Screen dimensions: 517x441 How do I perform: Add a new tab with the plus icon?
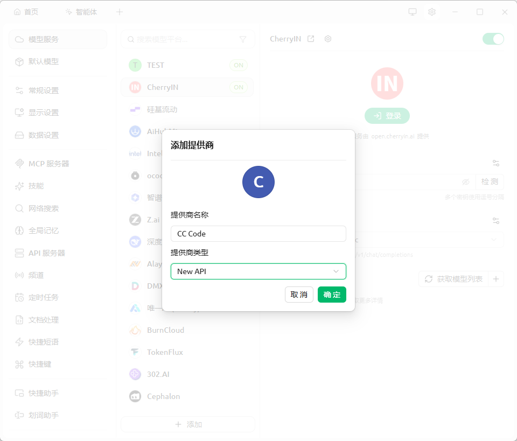[120, 12]
